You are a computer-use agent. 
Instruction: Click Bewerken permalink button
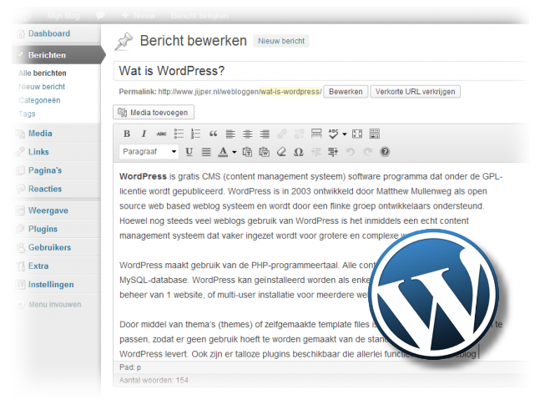pyautogui.click(x=346, y=92)
